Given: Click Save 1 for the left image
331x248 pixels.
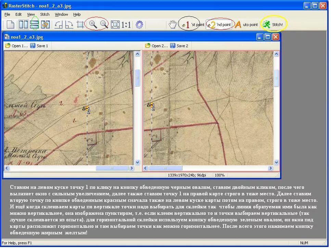Looking at the screenshot, I should (39, 46).
